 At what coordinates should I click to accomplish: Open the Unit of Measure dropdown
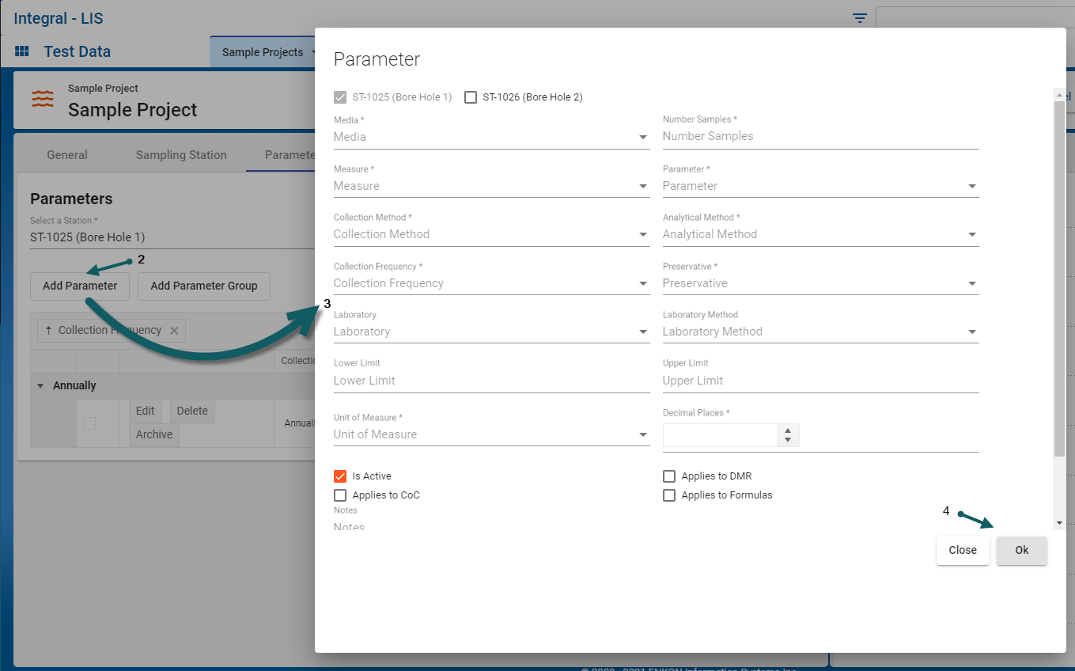[490, 434]
